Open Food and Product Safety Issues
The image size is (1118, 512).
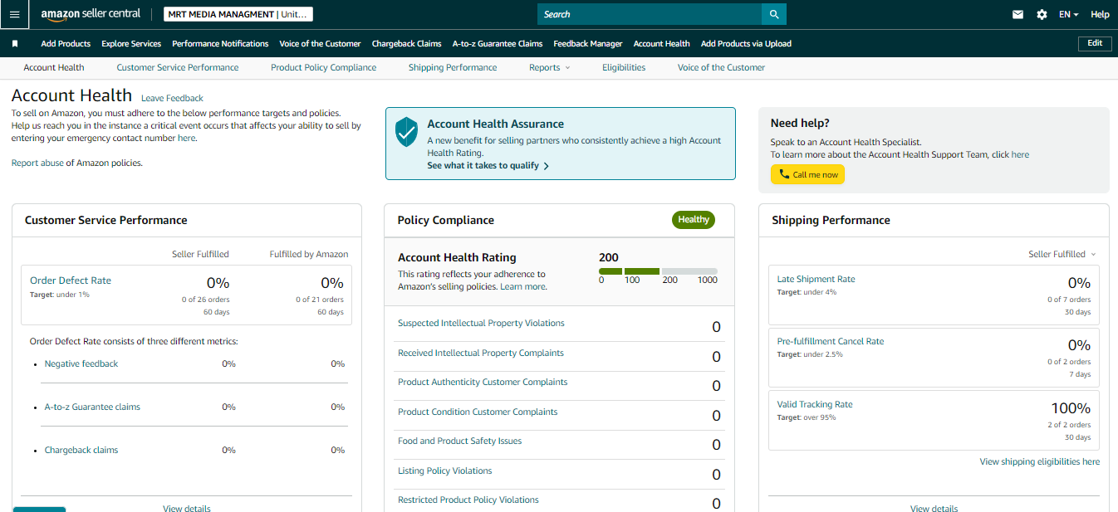point(460,441)
